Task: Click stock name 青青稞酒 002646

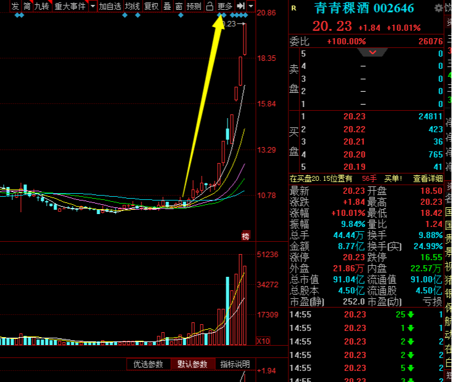Action: click(x=364, y=8)
